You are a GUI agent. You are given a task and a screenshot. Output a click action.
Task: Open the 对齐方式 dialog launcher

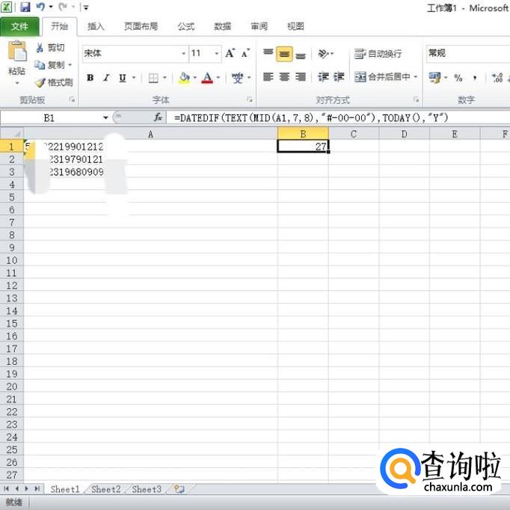416,99
